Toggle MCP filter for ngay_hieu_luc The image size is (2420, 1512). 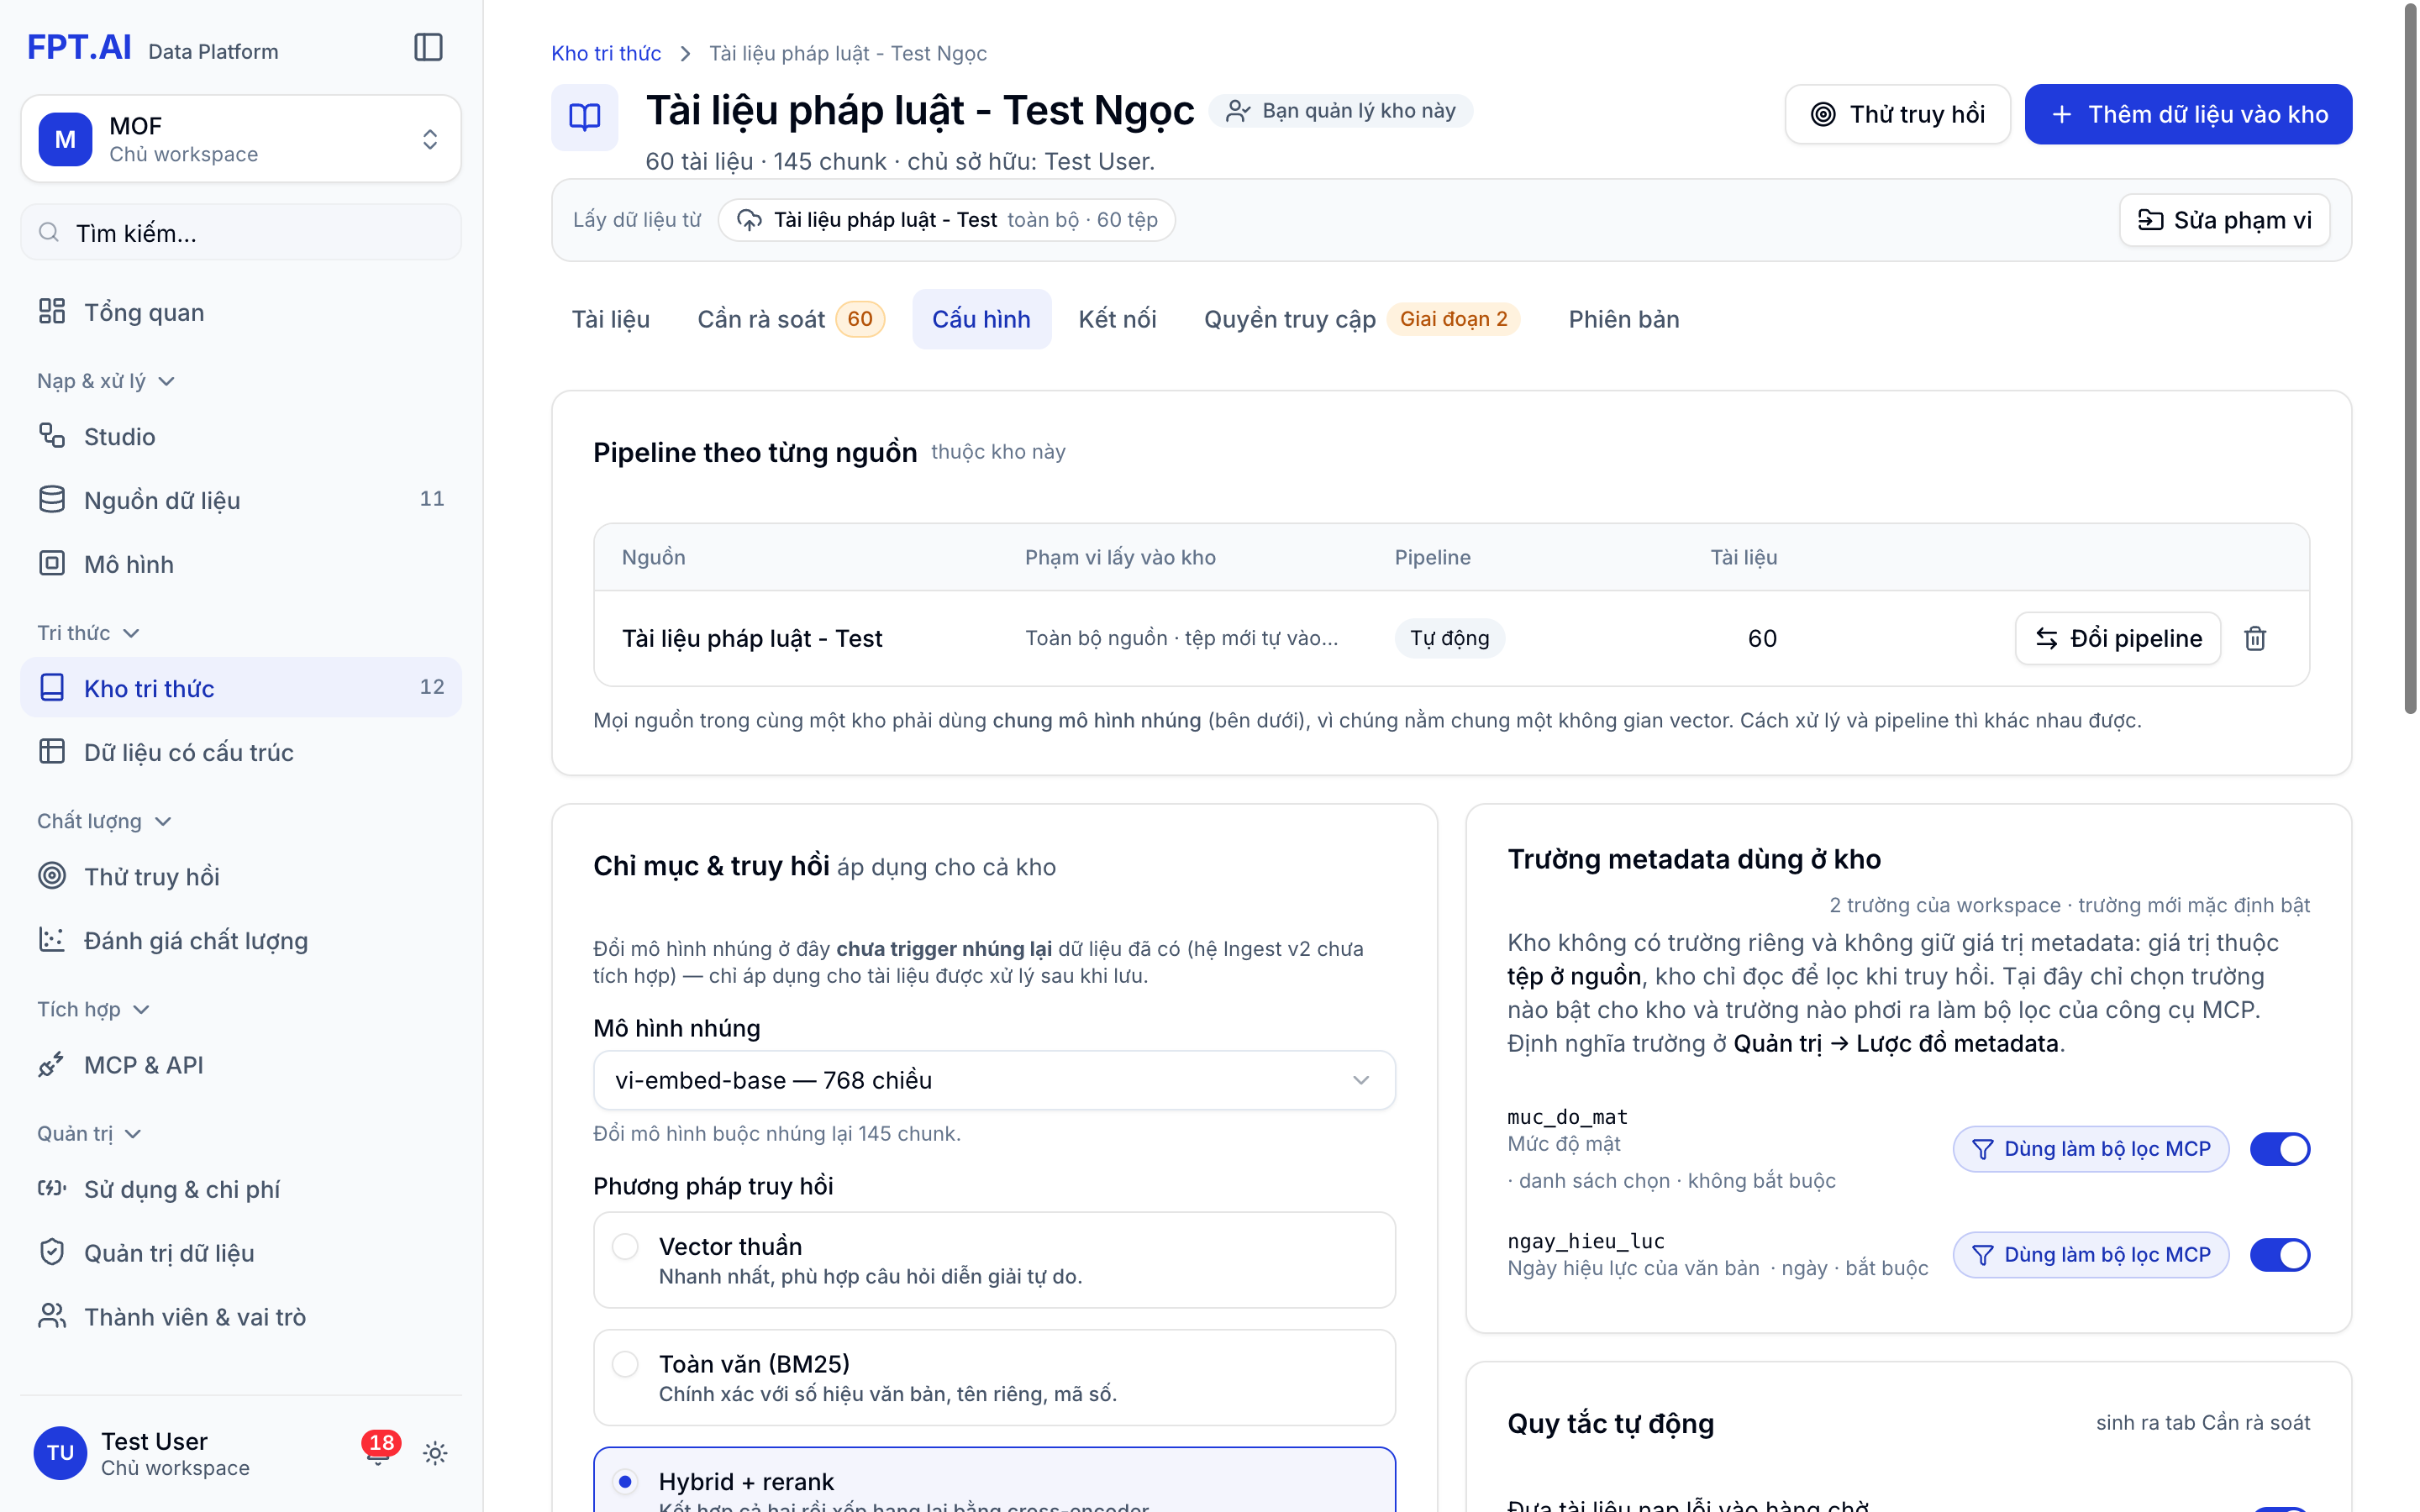click(x=2090, y=1254)
